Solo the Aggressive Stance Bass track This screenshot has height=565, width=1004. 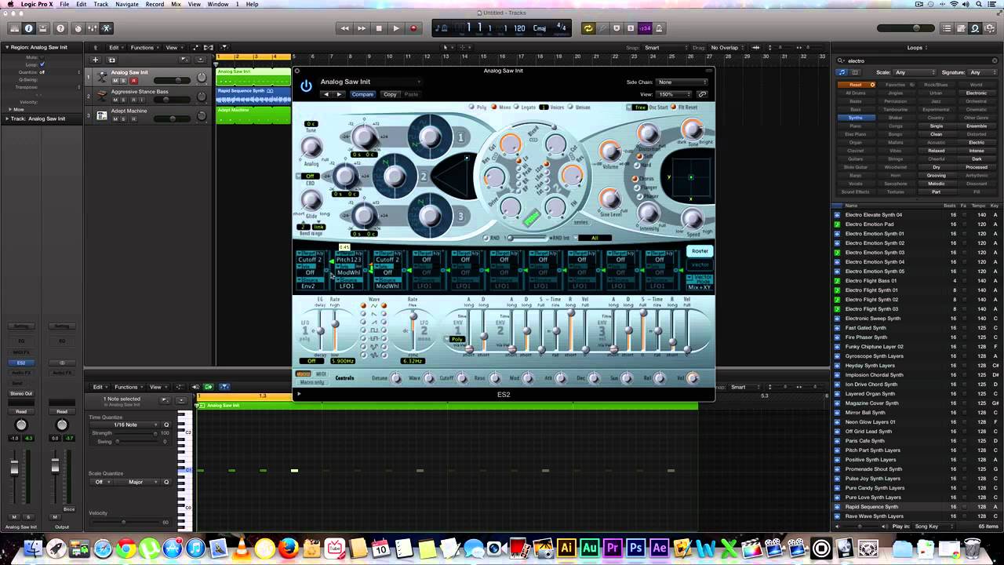click(124, 100)
